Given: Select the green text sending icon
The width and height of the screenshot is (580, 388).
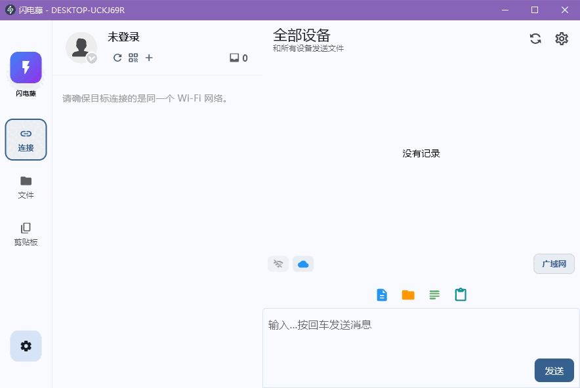Looking at the screenshot, I should coord(434,294).
